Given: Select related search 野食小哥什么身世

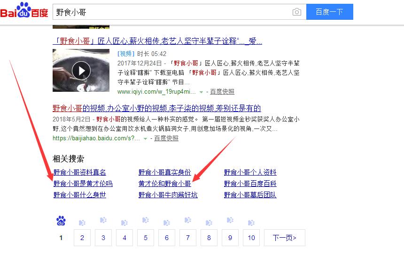Looking at the screenshot, I should tap(79, 195).
